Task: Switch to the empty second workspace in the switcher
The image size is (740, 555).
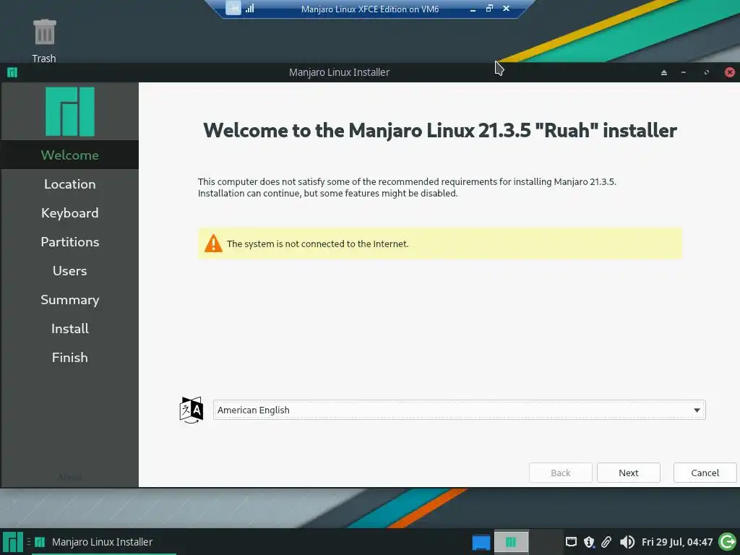Action: pos(546,542)
